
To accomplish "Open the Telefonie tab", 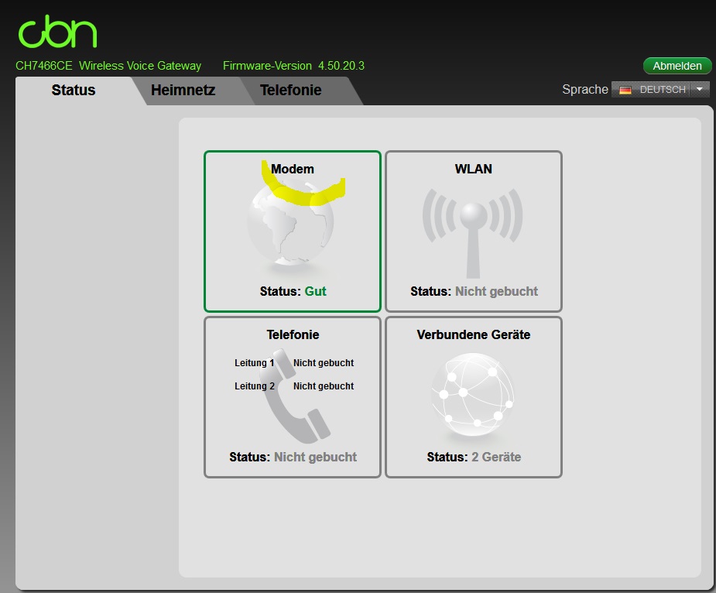I will point(291,90).
